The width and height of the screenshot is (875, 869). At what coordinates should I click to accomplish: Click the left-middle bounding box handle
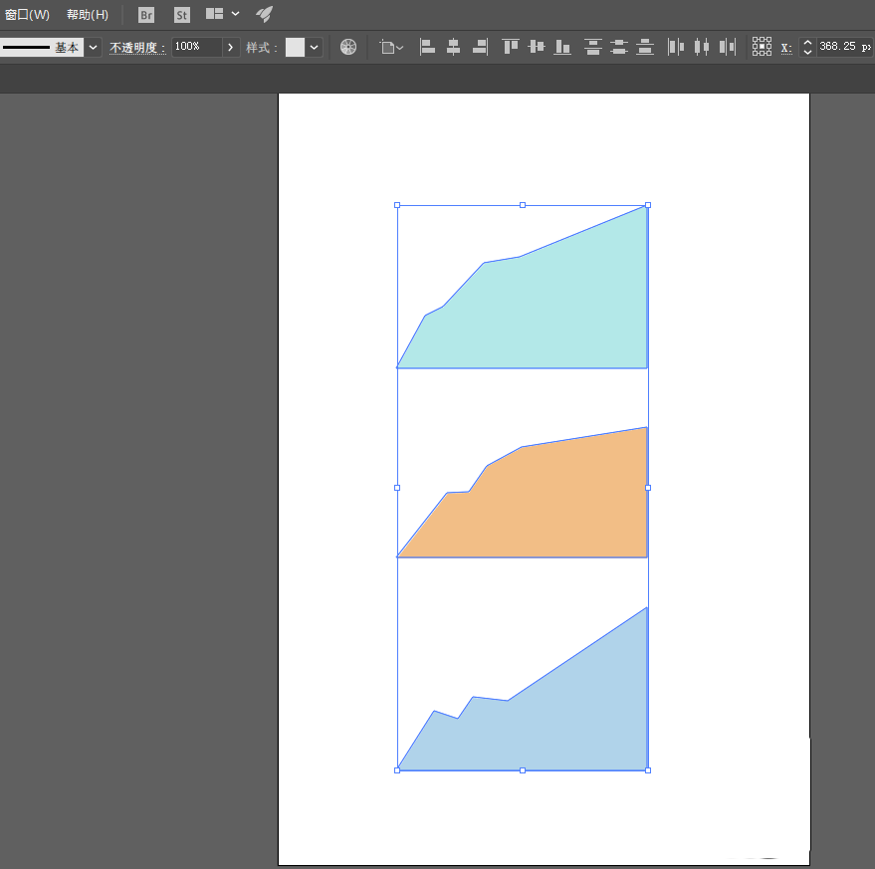[x=397, y=488]
